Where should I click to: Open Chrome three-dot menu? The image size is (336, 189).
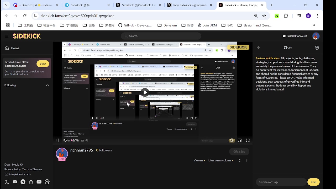point(317,16)
